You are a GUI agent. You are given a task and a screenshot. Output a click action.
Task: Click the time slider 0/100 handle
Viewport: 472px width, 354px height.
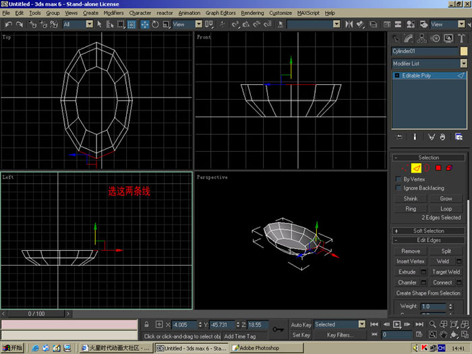[x=36, y=314]
